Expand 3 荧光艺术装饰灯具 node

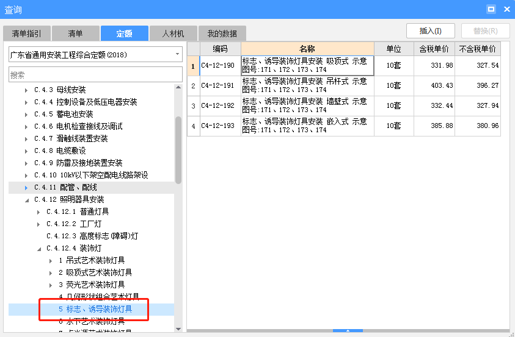pos(51,285)
